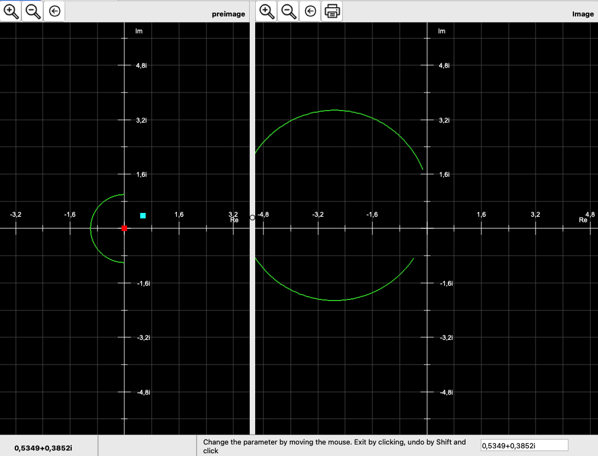Zoom in on the Image panel

tap(267, 11)
